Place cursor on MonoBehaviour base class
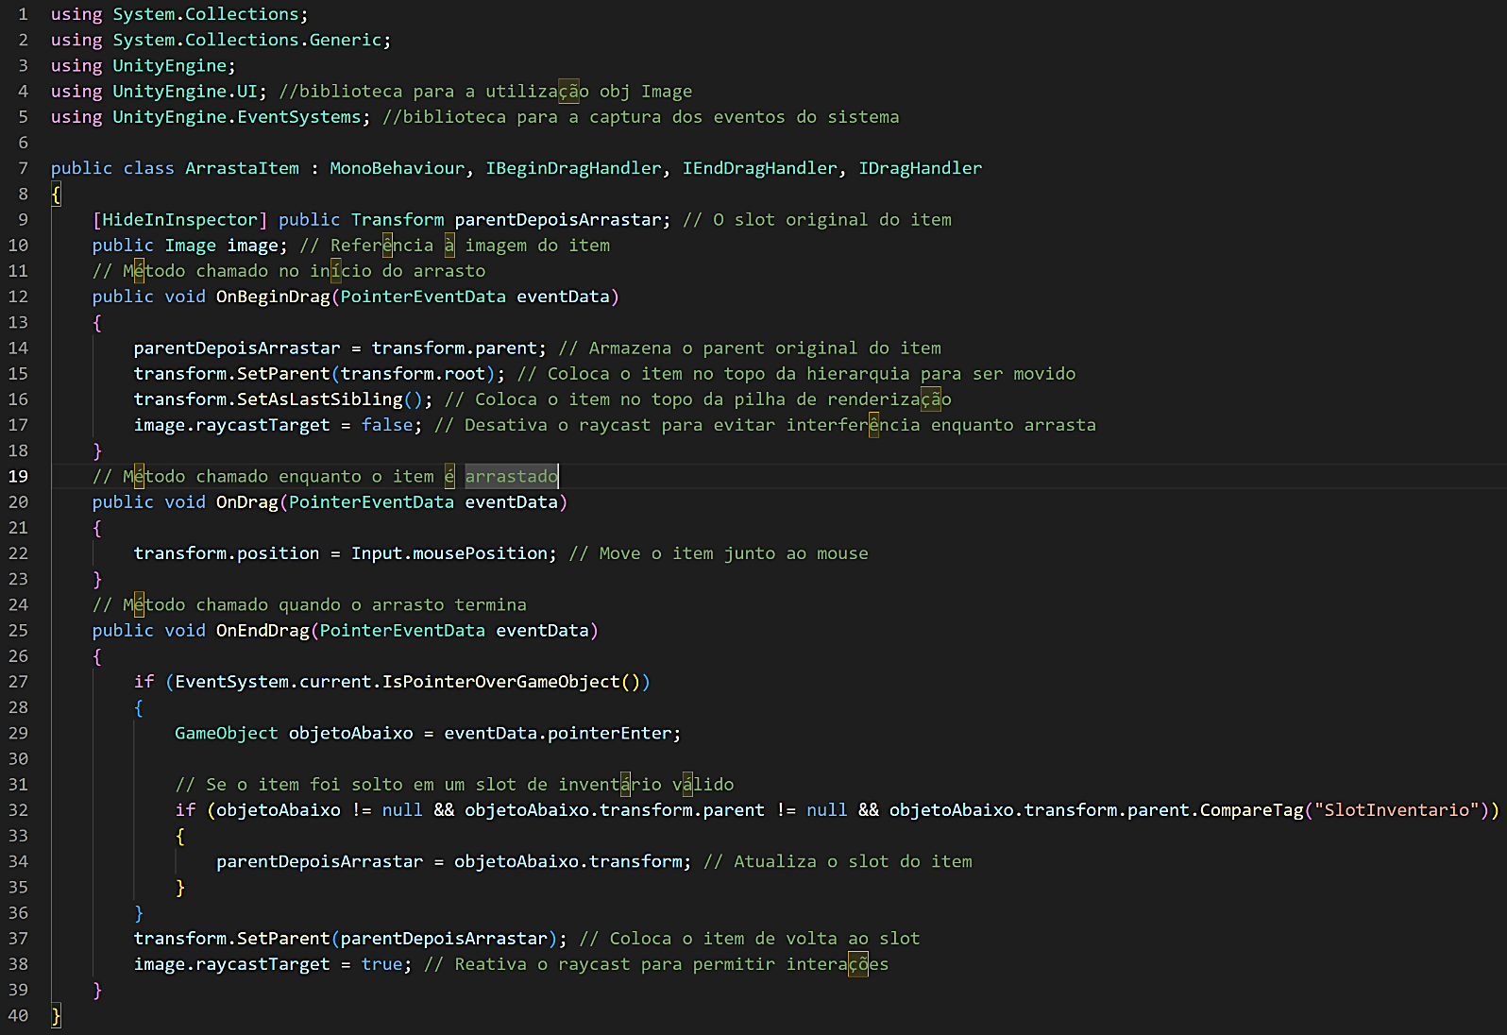 [397, 168]
